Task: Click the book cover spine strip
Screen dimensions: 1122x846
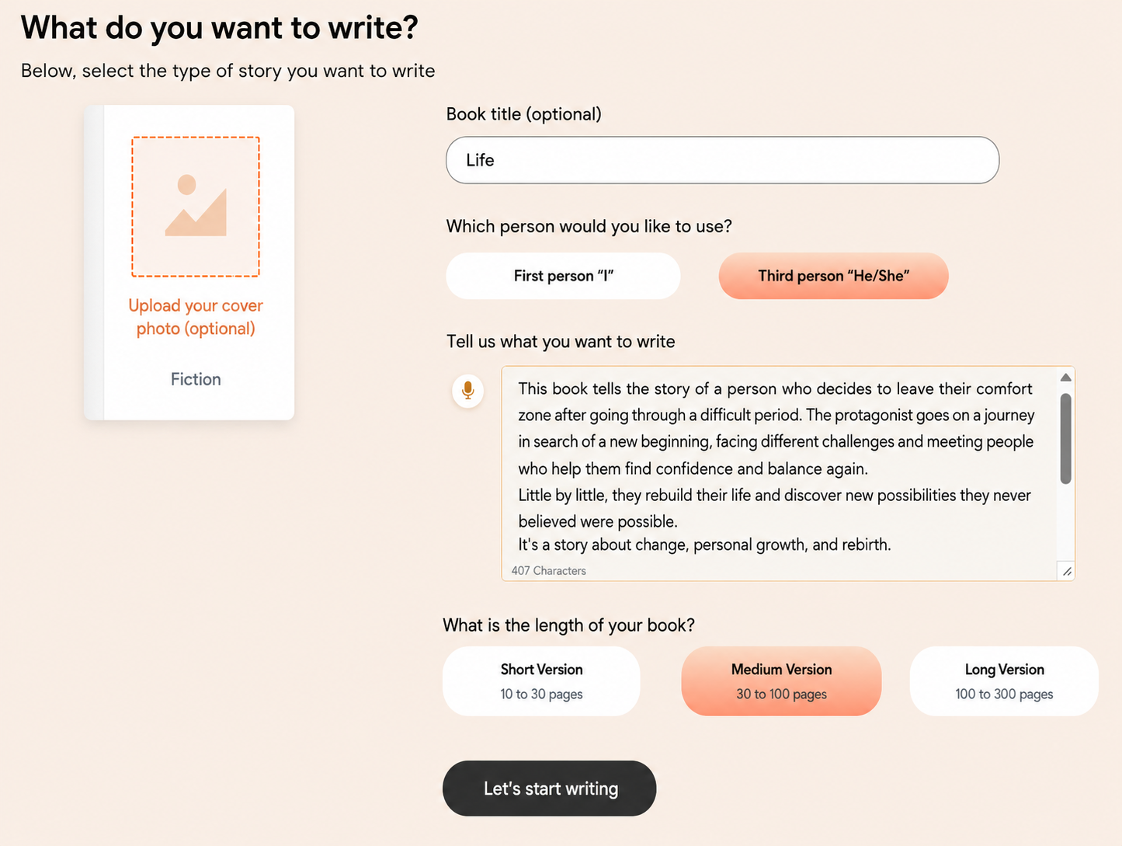Action: point(94,263)
